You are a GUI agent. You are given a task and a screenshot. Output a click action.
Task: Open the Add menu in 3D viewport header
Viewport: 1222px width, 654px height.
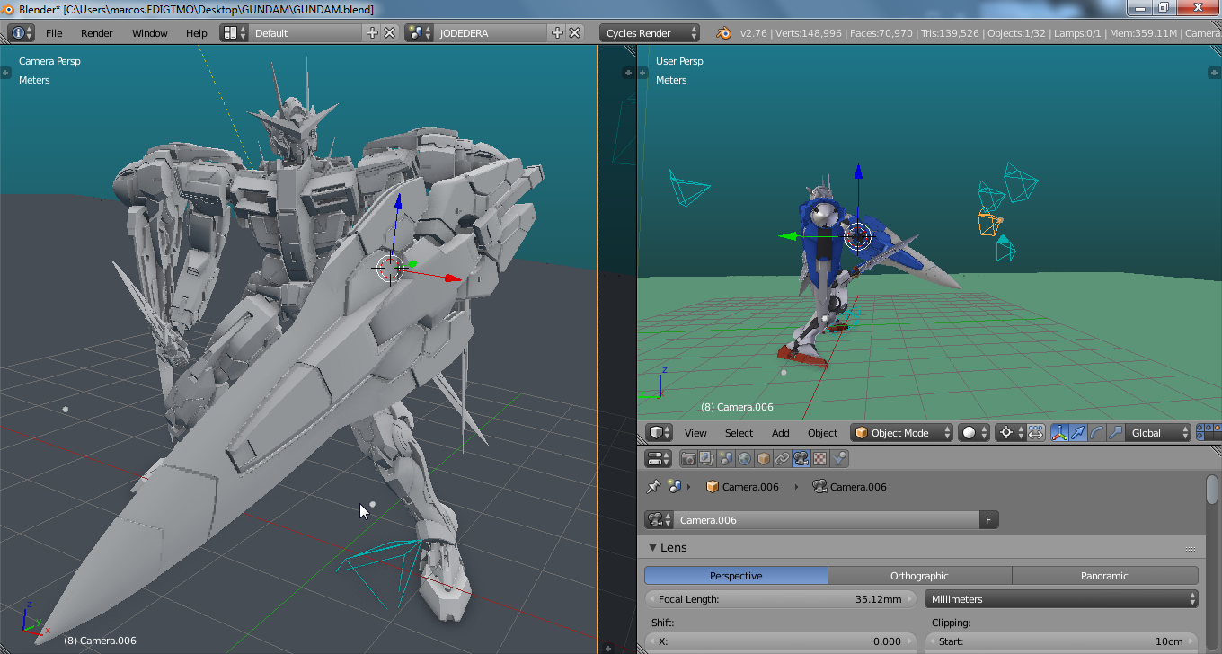[x=780, y=433]
